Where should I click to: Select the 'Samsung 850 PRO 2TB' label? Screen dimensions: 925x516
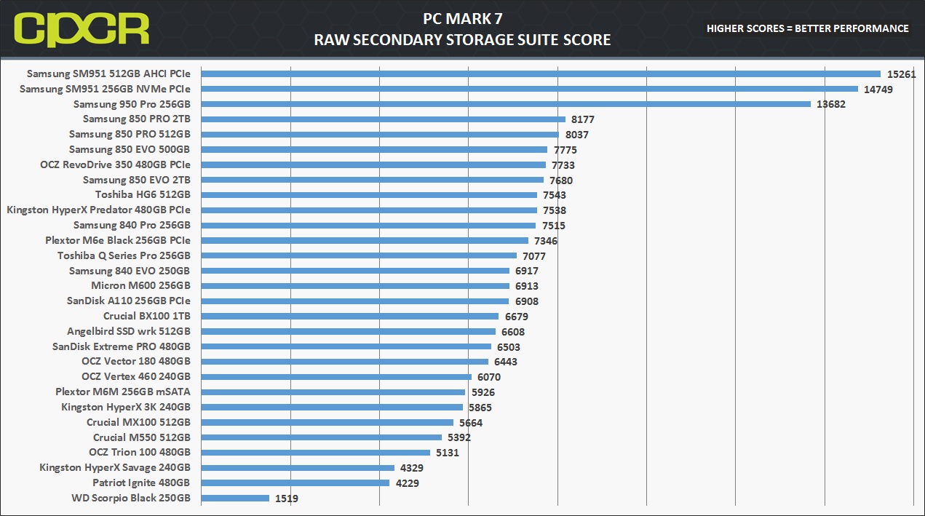[x=137, y=119]
